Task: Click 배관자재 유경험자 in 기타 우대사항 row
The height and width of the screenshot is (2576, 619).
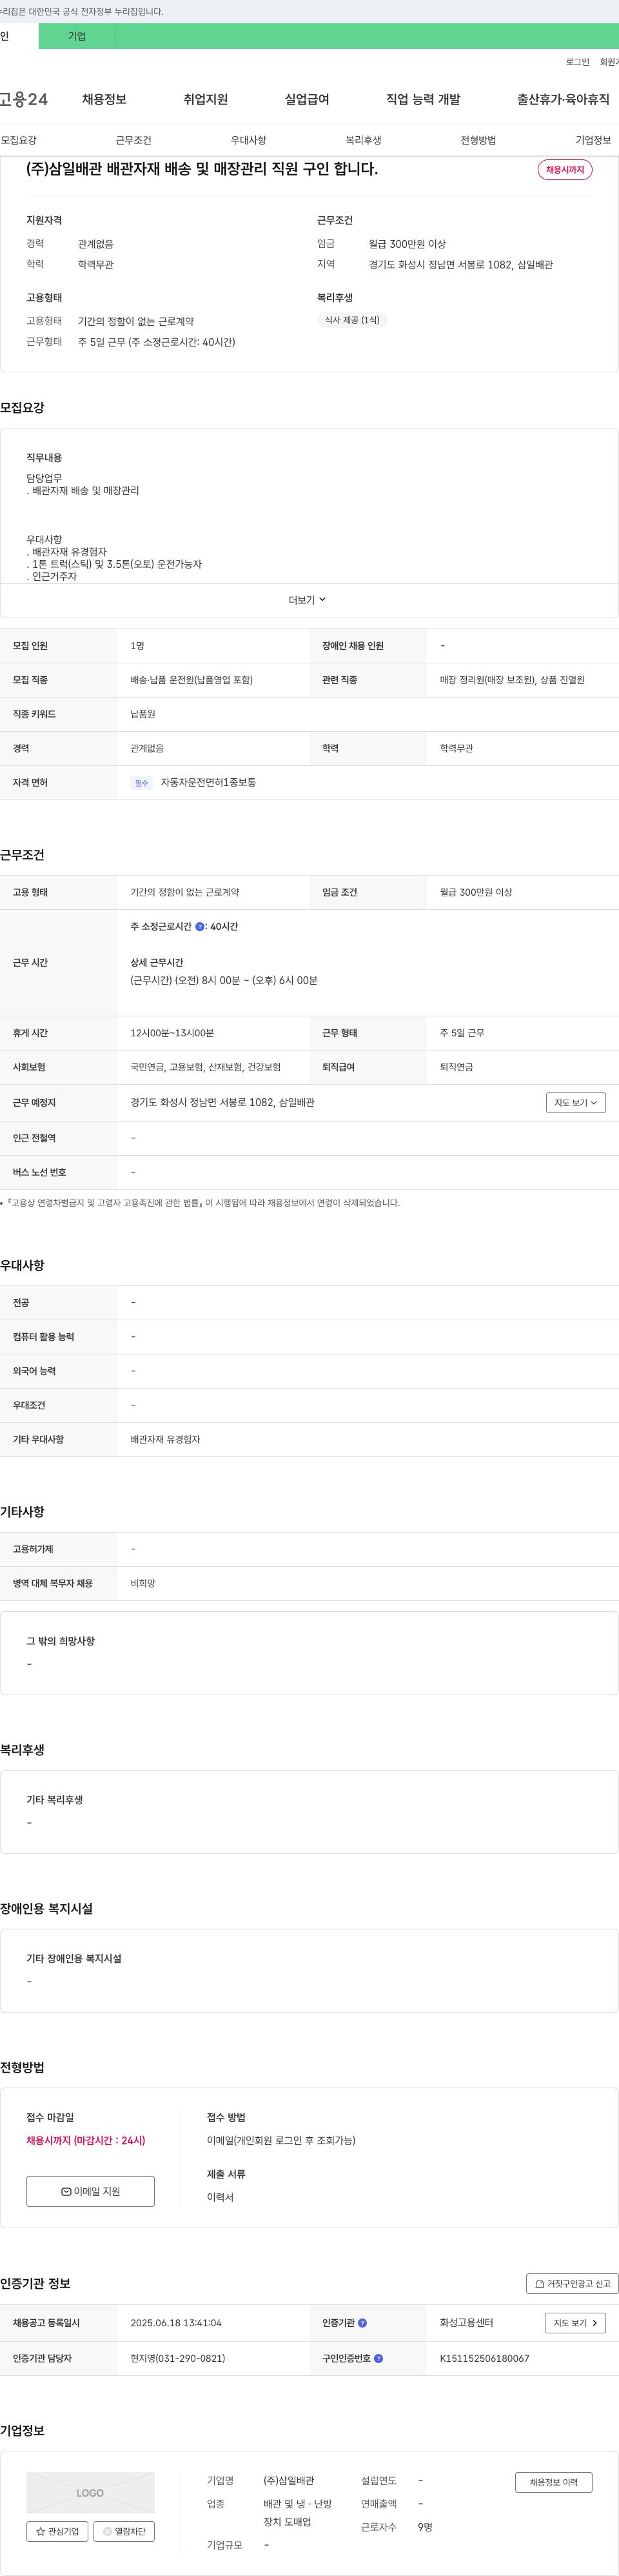Action: tap(165, 1440)
